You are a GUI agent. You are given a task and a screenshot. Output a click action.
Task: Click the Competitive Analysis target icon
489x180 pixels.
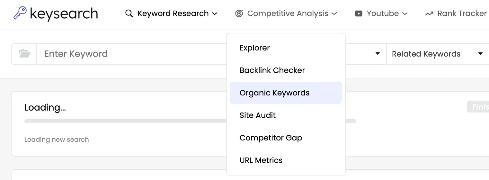(x=239, y=14)
